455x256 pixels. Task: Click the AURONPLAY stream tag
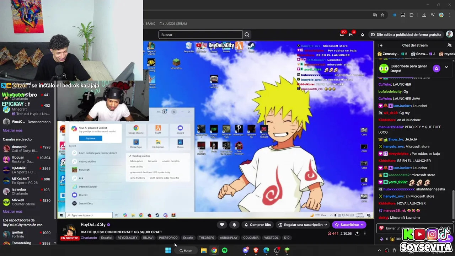click(x=229, y=238)
